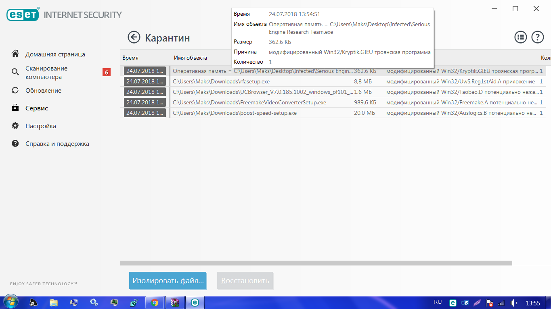Click the Сканирование компьютера magnifier icon
This screenshot has height=309, width=551.
pos(15,73)
